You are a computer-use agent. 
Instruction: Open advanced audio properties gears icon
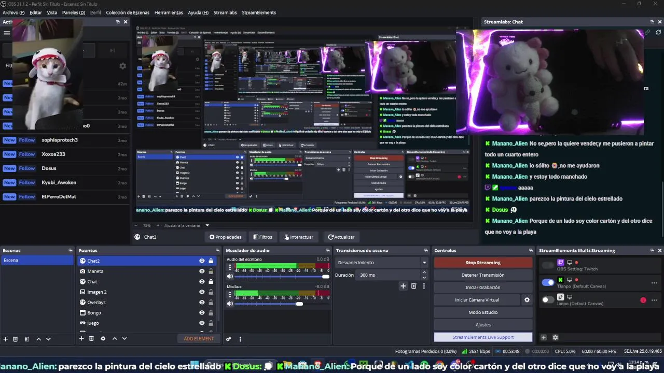[x=228, y=339]
